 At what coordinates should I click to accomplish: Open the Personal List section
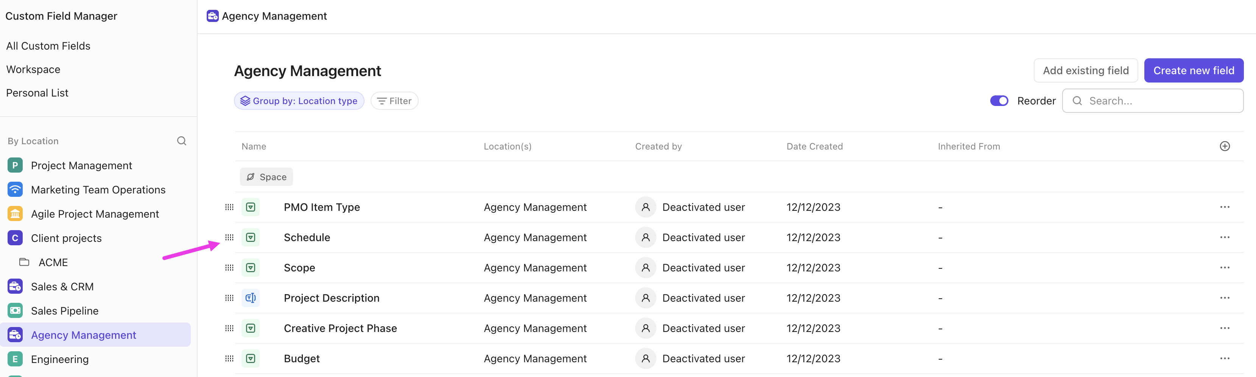point(37,93)
